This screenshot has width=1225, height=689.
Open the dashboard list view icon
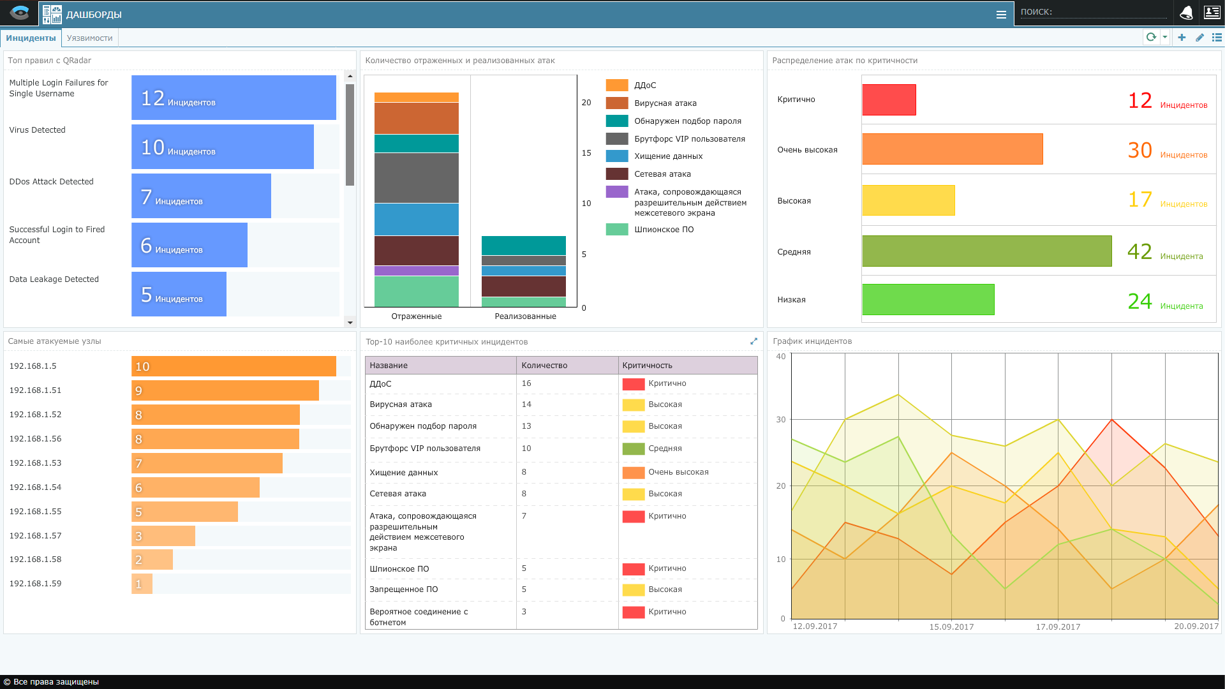(1217, 38)
